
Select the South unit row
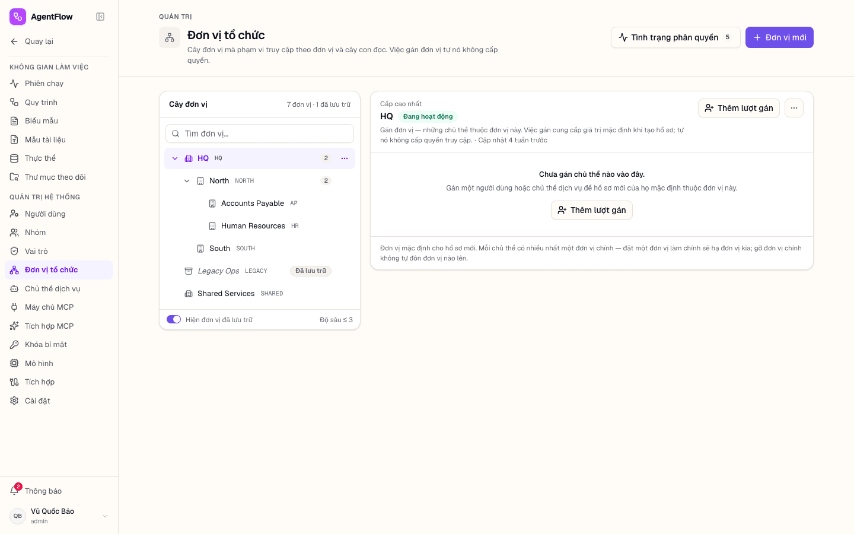coord(260,249)
